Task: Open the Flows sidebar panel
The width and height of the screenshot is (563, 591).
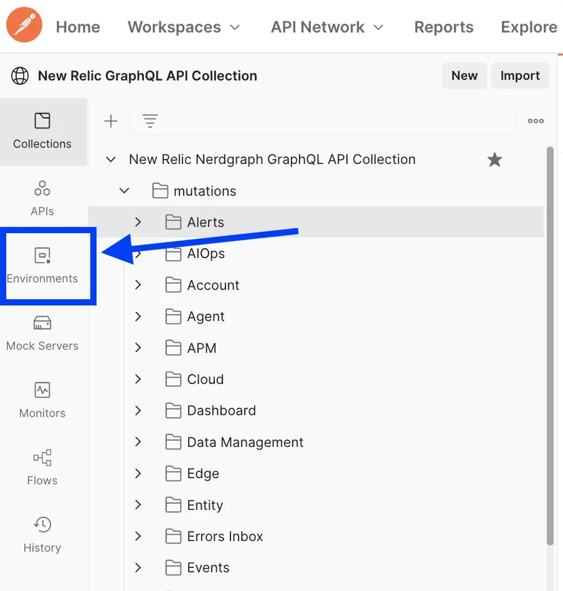Action: [42, 467]
